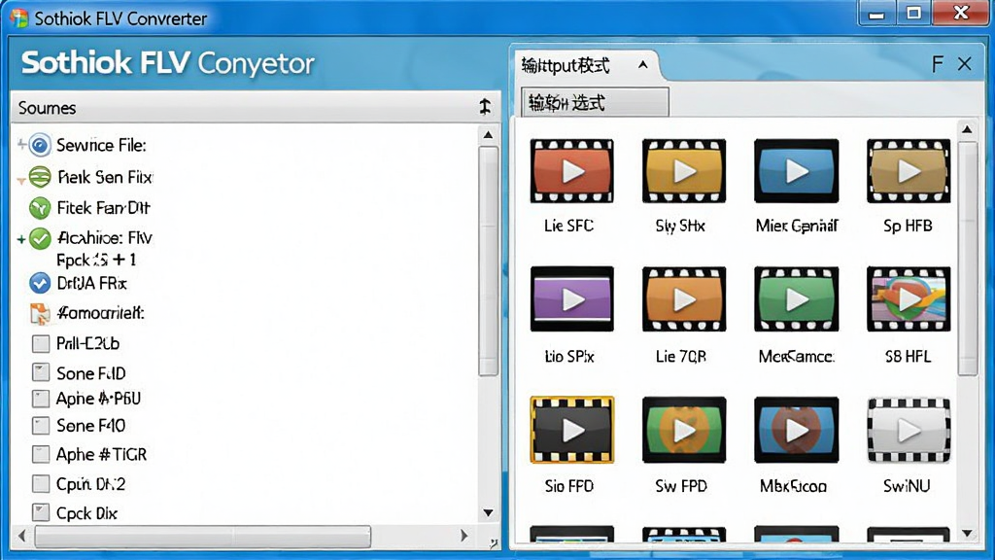Click the sources list horizontal scrollbar thumb
Viewport: 995px width, 560px height.
[x=202, y=537]
